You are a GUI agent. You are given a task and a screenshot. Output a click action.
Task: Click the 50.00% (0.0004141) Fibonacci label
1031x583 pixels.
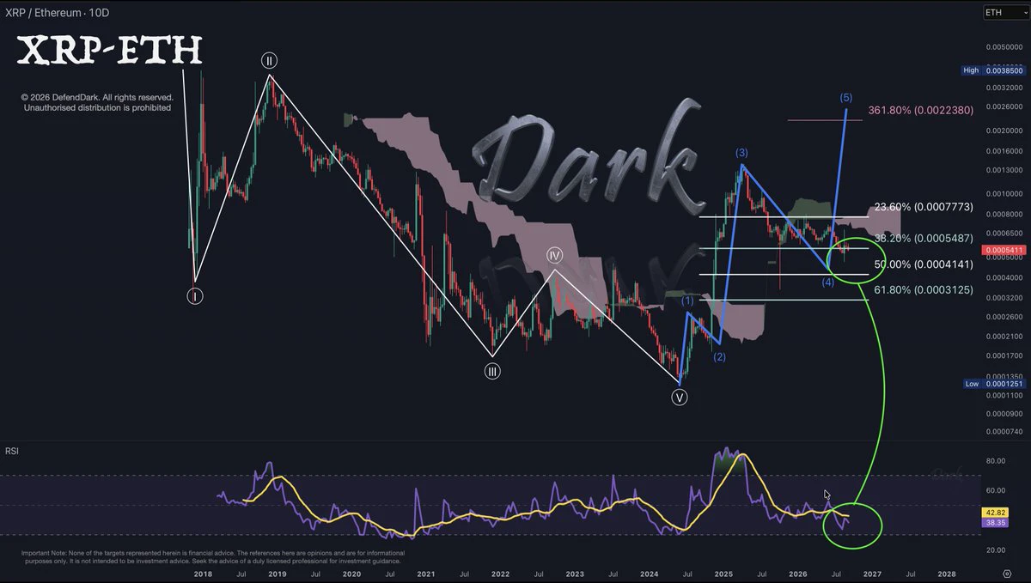tap(924, 264)
